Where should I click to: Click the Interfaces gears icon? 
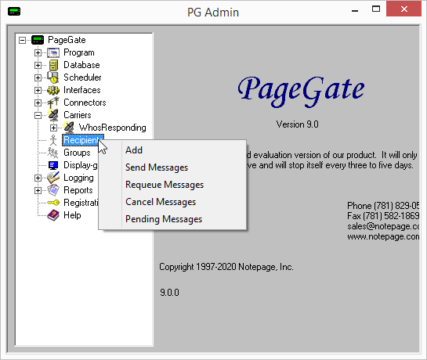click(x=53, y=90)
